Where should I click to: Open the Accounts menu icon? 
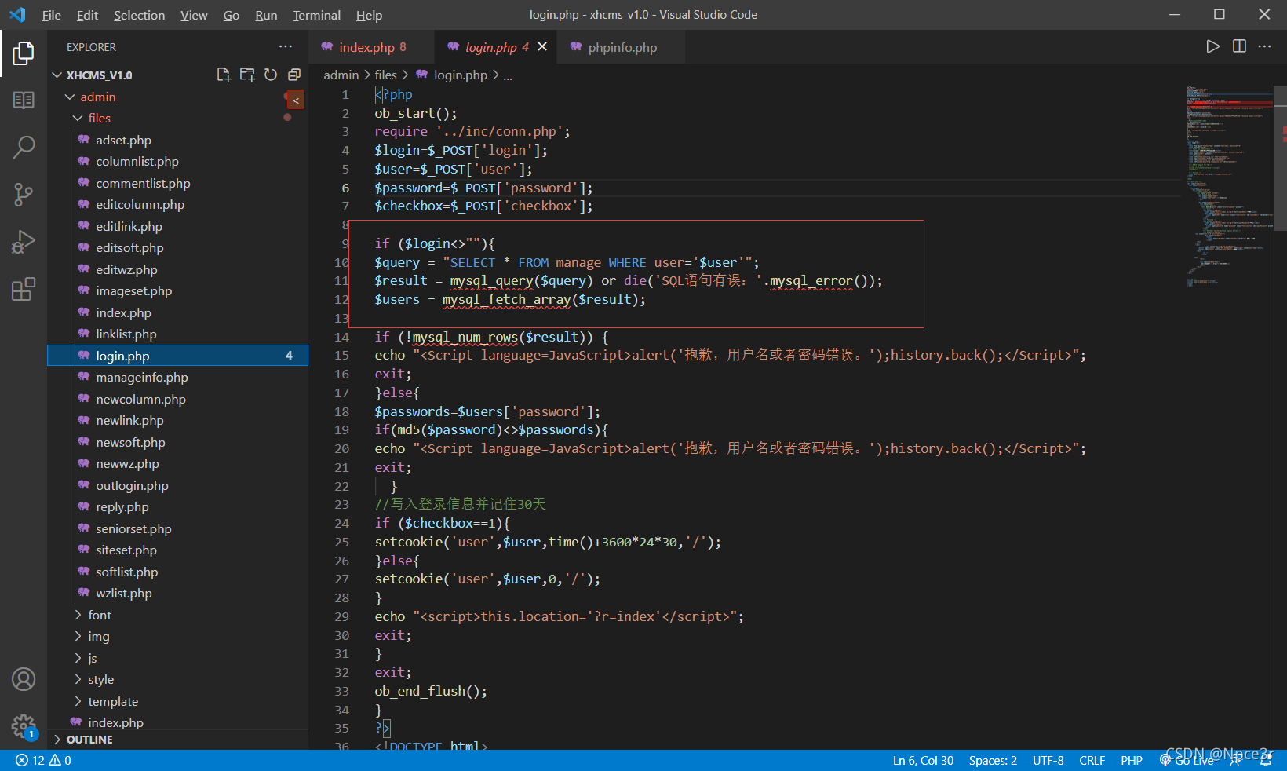pos(24,679)
